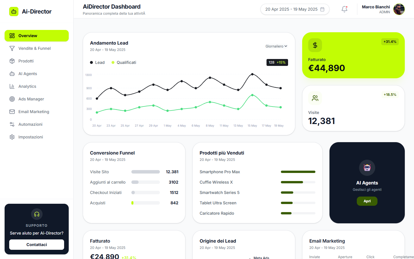Image resolution: width=414 pixels, height=259 pixels.
Task: Toggle the Lead series in chart legend
Action: (97, 62)
